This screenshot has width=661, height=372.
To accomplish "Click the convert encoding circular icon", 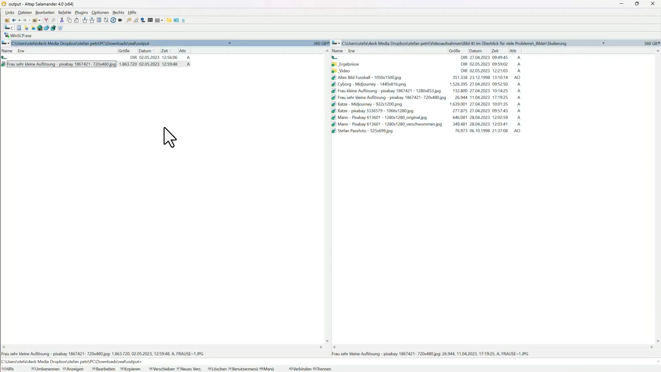I will 113,20.
